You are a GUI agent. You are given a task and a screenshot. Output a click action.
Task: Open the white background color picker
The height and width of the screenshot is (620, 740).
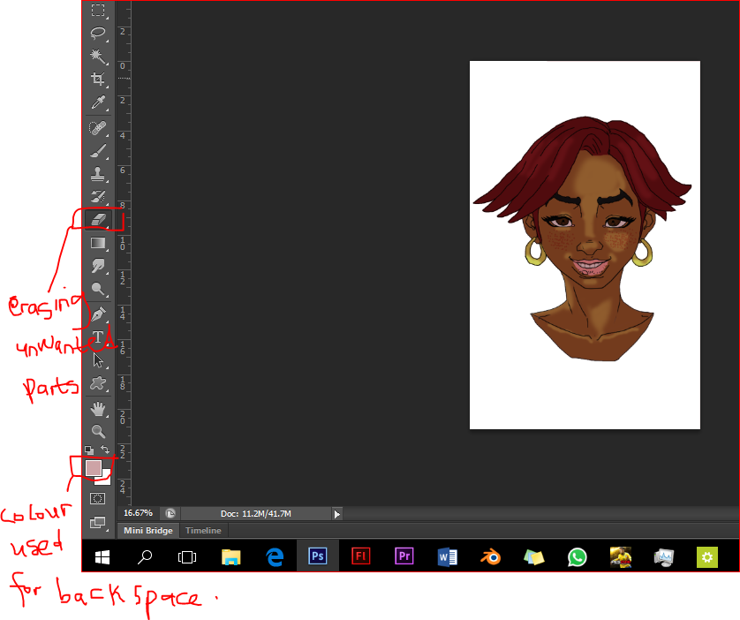[x=106, y=480]
